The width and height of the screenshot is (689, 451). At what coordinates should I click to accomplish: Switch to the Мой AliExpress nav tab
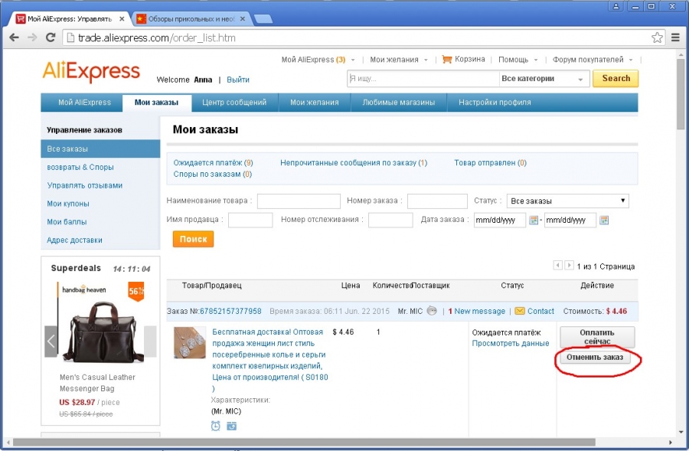pyautogui.click(x=84, y=103)
